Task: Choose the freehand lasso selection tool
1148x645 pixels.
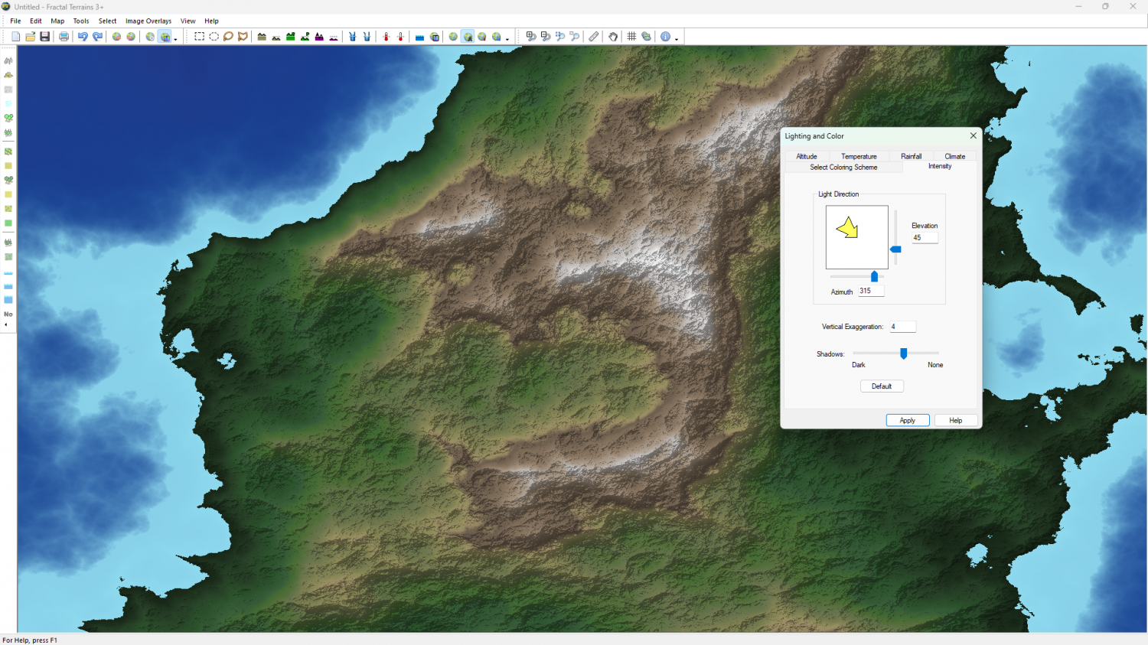Action: [228, 37]
